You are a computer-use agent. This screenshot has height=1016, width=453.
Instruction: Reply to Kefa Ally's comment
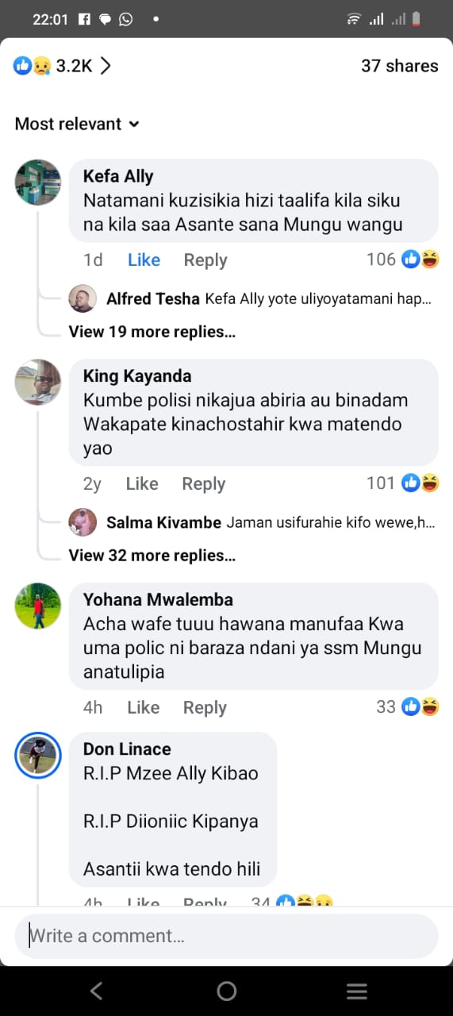[x=205, y=260]
